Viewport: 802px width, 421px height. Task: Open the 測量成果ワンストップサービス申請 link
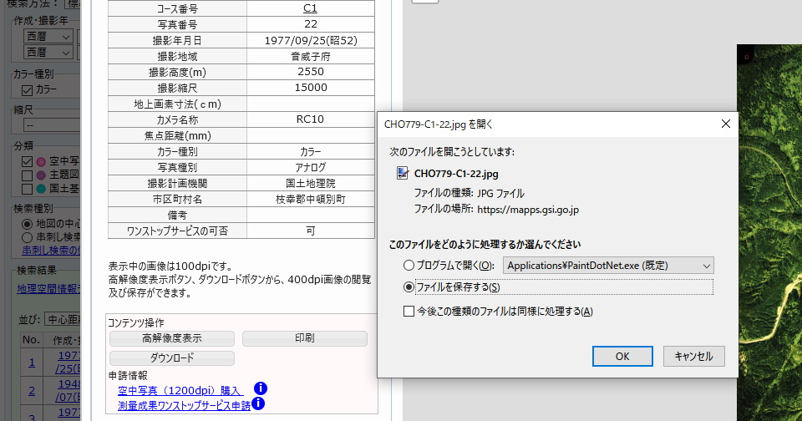[x=184, y=406]
